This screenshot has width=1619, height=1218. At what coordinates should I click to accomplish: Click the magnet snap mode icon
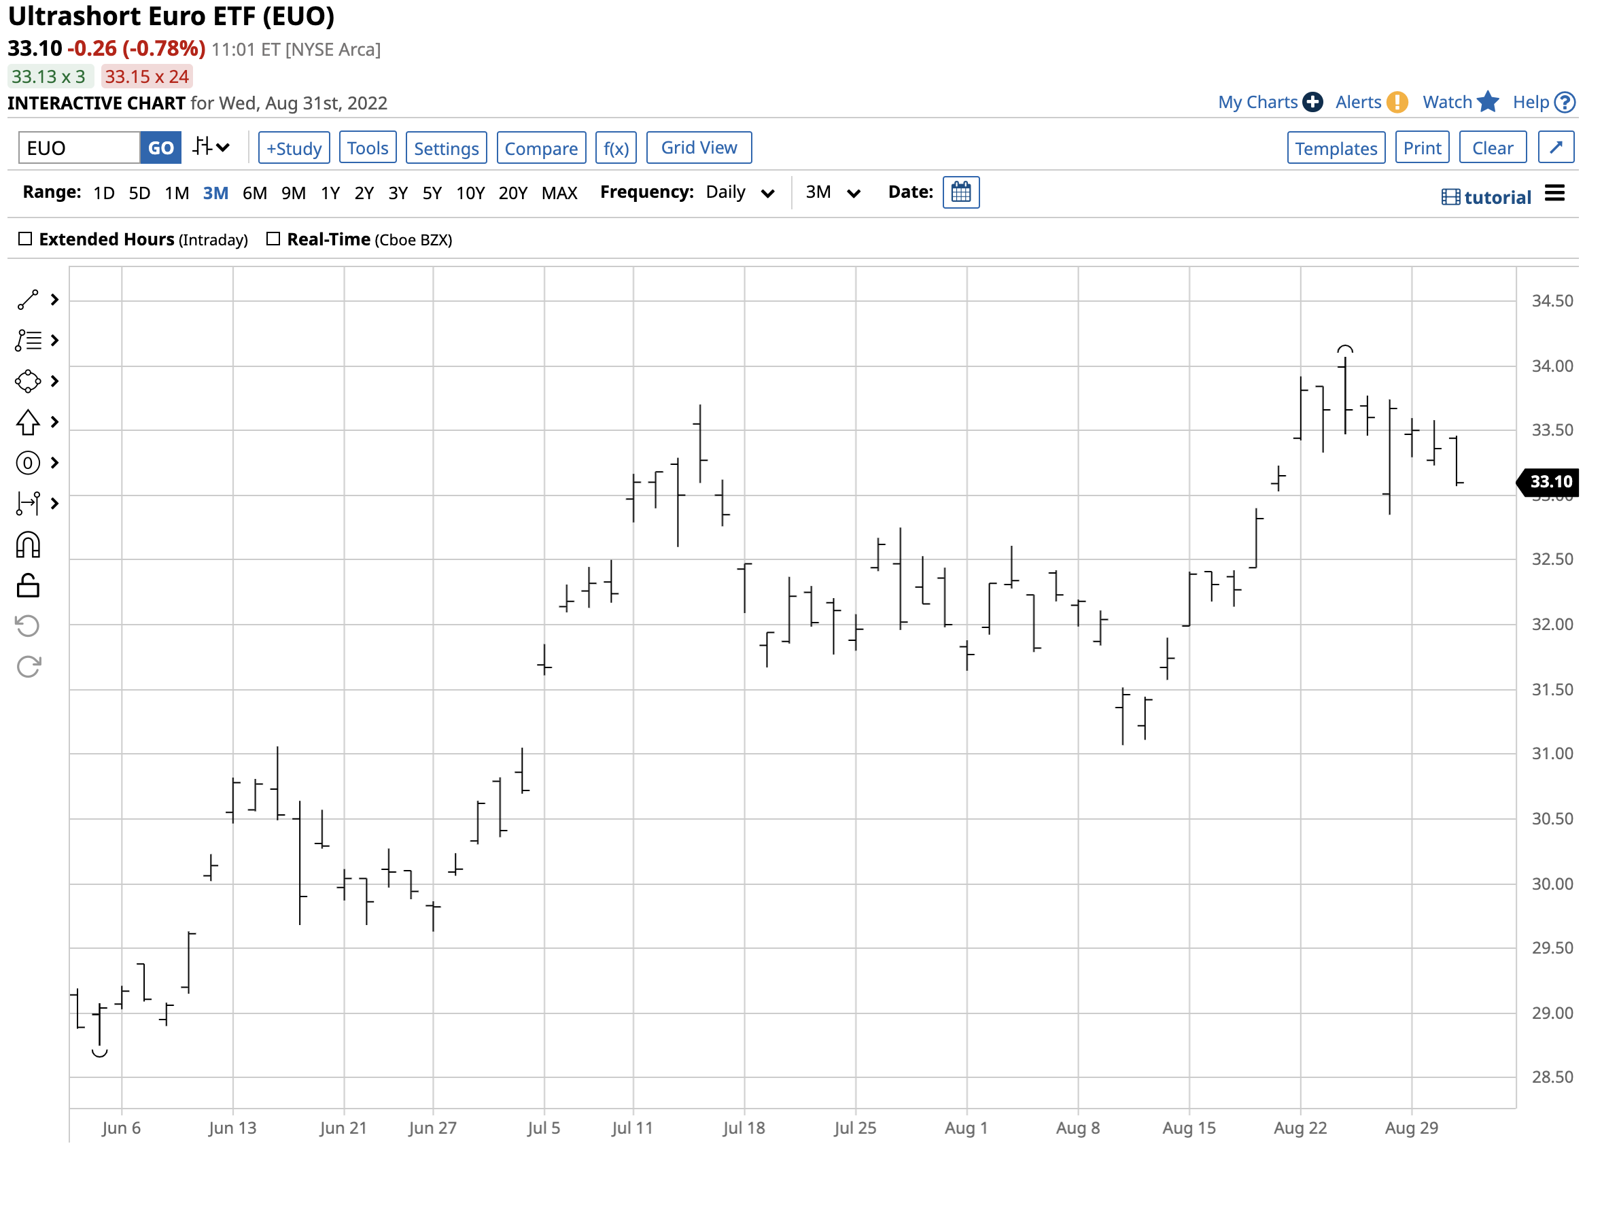click(28, 545)
